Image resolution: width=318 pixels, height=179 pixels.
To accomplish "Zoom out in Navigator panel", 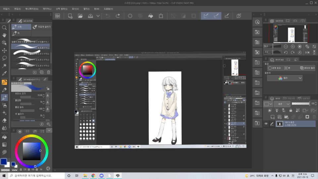I will tap(286, 46).
